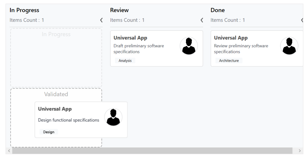
Task: Click the horizontal scrollbar thumb
Action: tap(152, 151)
